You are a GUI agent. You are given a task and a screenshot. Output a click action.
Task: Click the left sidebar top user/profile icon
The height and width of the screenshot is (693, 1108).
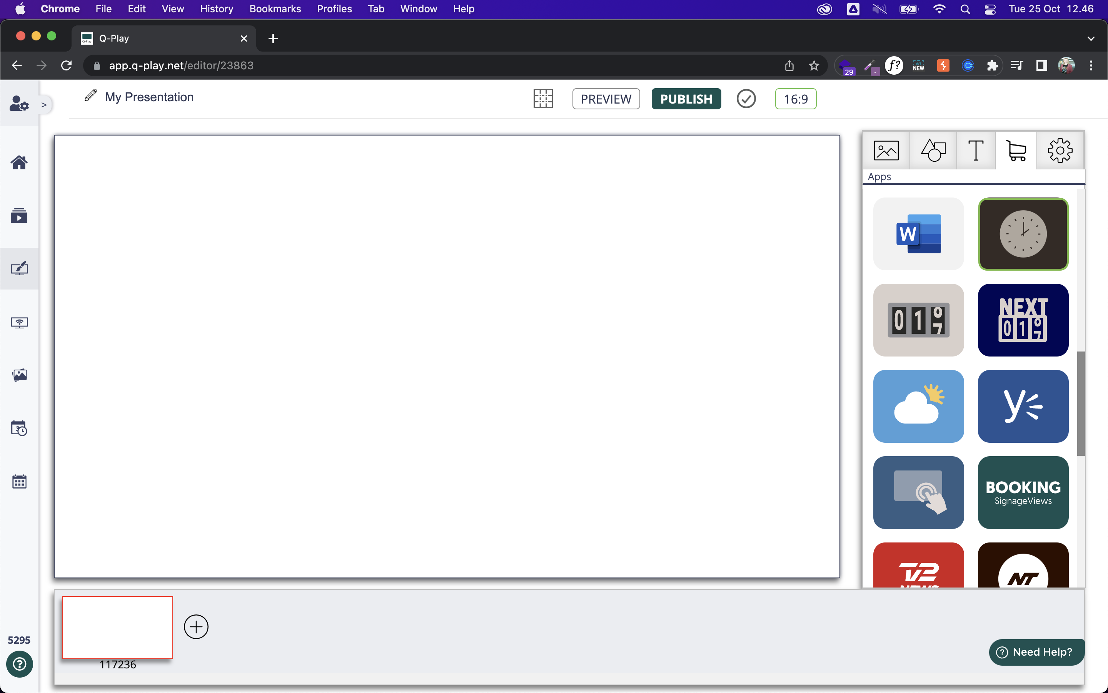19,105
